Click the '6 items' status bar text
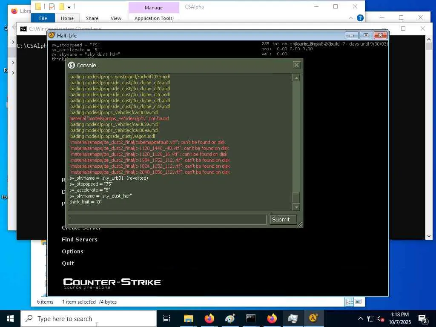 [45, 302]
